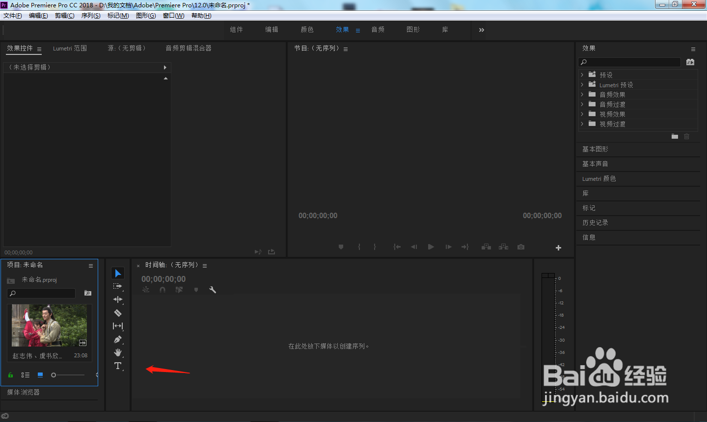This screenshot has height=422, width=707.
Task: Expand the 预设 folder
Action: pyautogui.click(x=582, y=75)
